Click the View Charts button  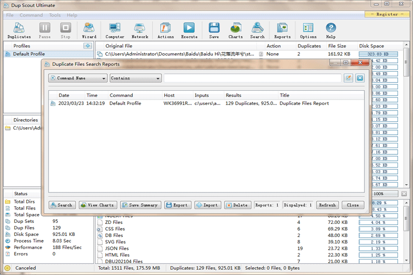point(98,205)
